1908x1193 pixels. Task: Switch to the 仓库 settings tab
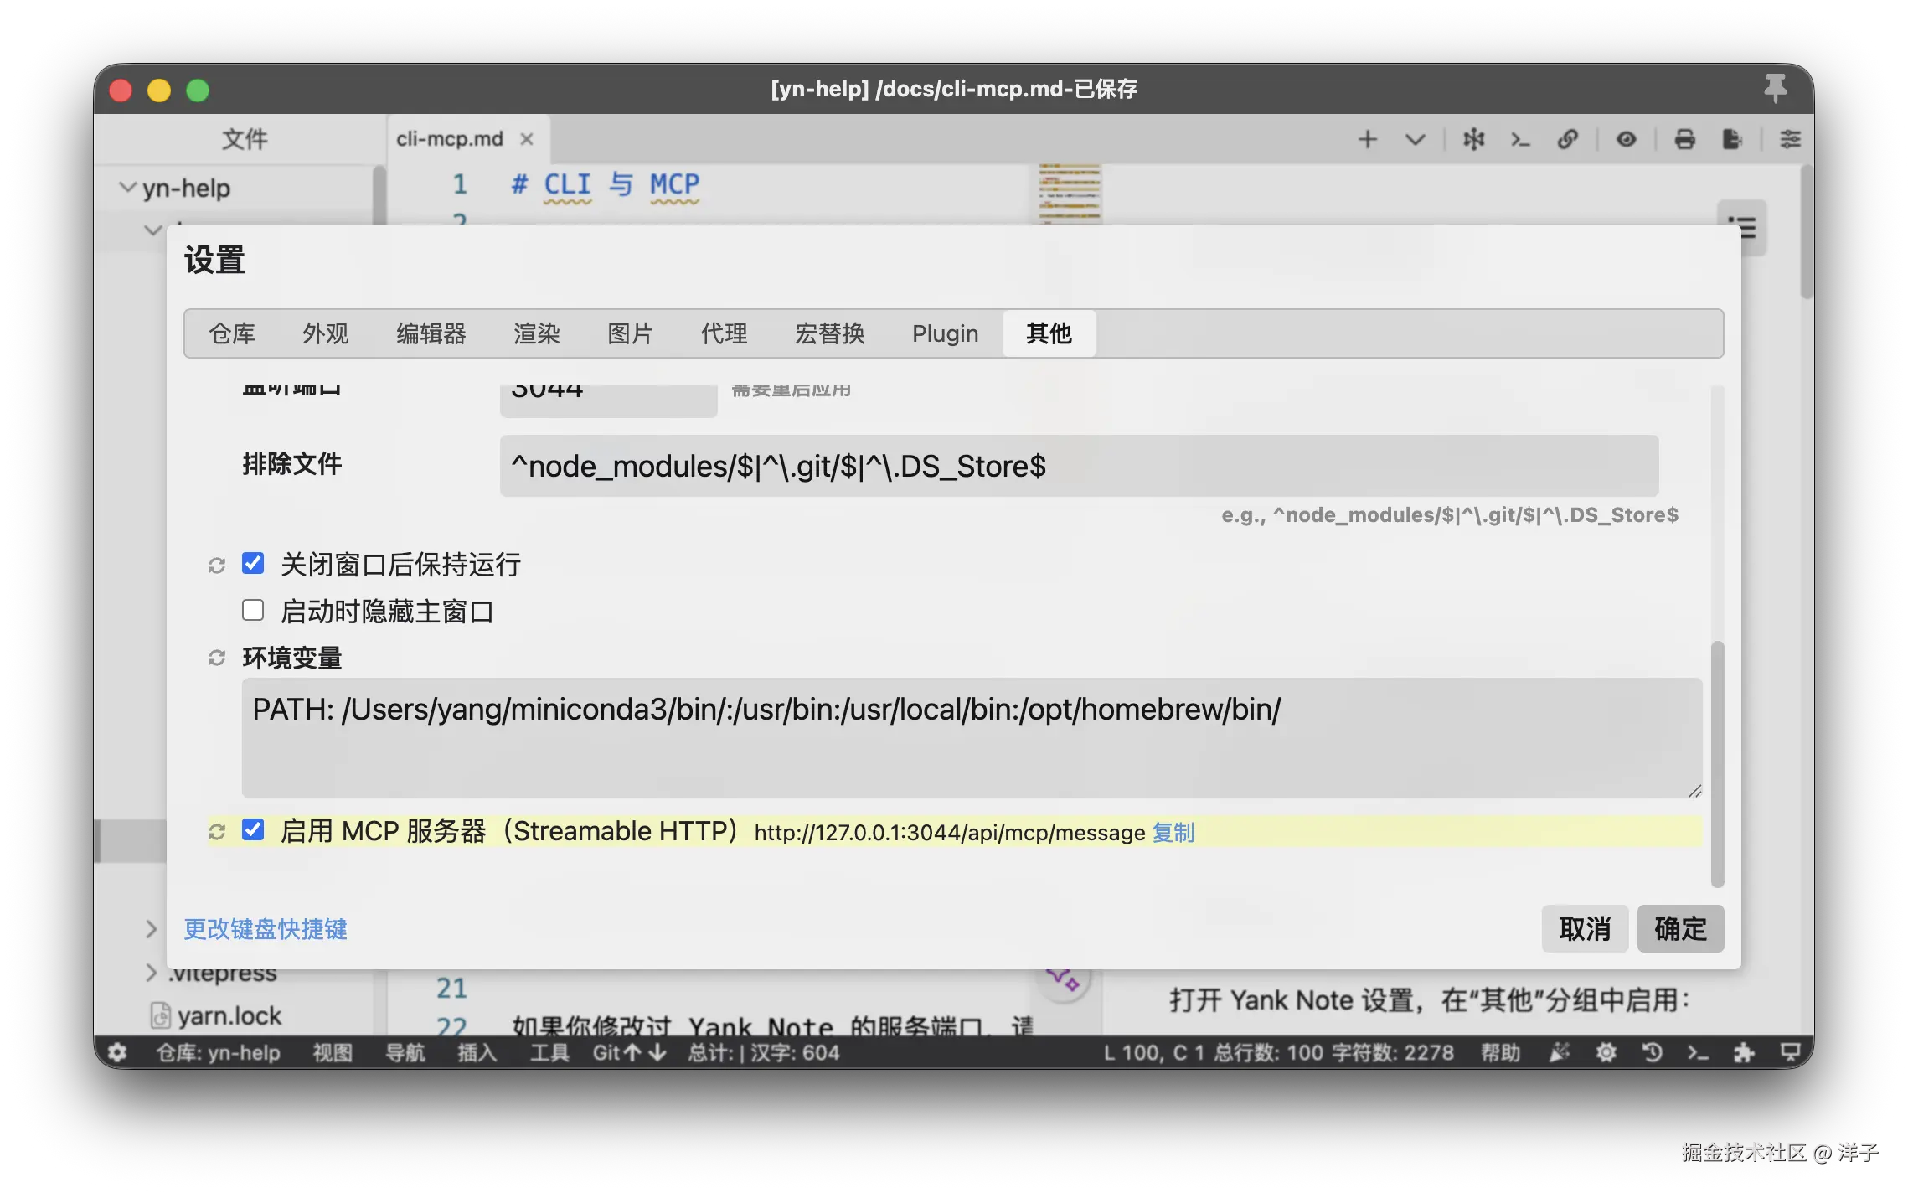tap(232, 333)
